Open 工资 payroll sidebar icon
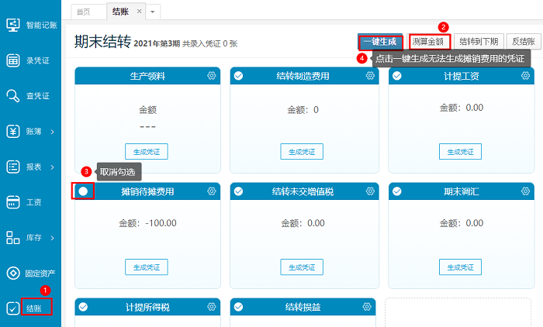Image resolution: width=543 pixels, height=327 pixels. tap(13, 202)
